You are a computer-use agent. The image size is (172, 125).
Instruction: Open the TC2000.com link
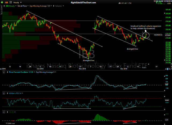click(x=10, y=123)
